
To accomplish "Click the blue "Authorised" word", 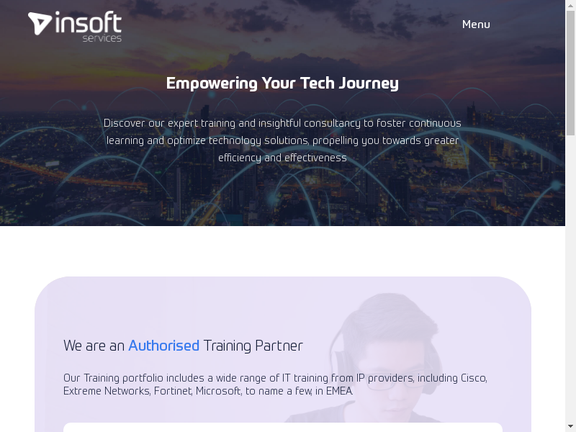I will (163, 346).
